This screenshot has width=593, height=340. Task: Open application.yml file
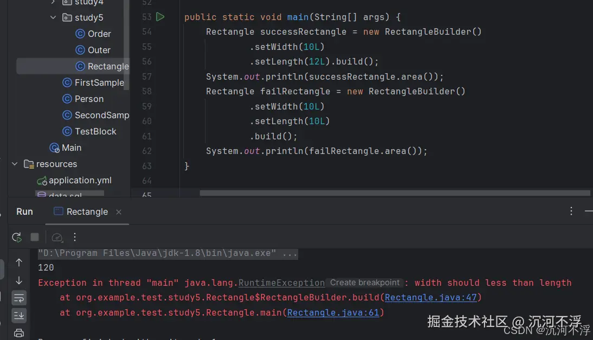[74, 181]
